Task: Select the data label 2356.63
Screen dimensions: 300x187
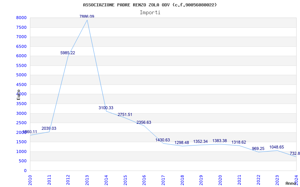Action: point(144,122)
